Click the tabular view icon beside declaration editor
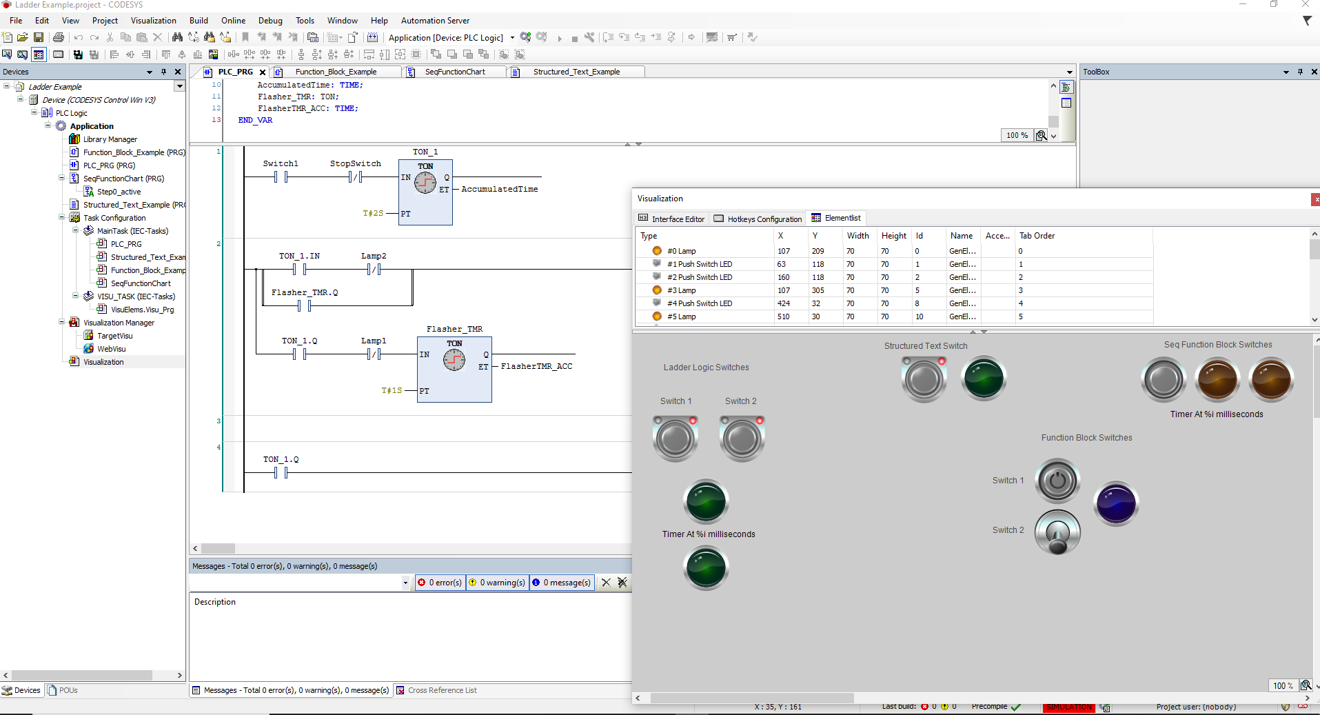Screen dimensions: 1320x715 click(1066, 103)
